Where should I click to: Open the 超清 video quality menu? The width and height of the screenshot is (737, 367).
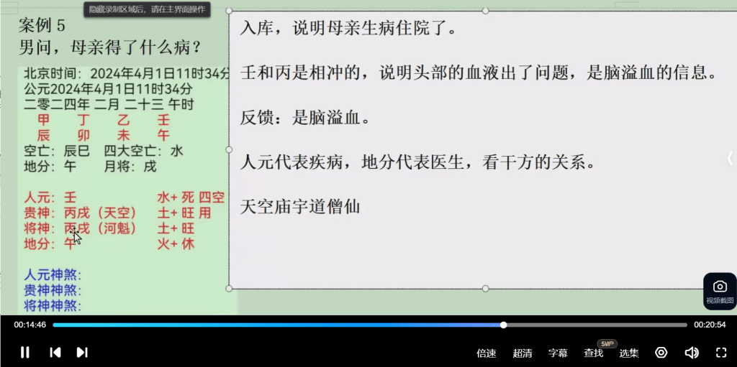(523, 353)
